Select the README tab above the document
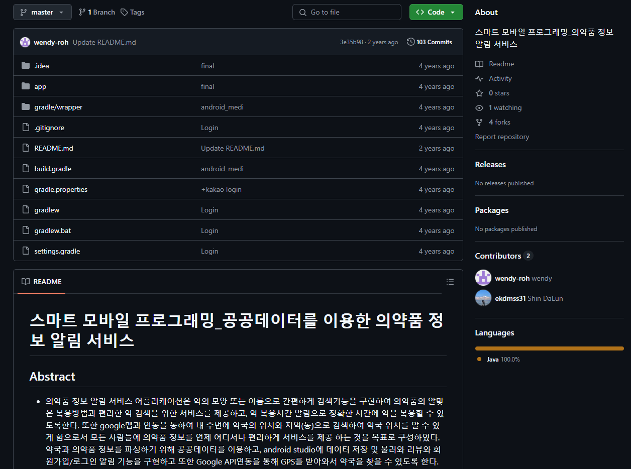 tap(42, 282)
